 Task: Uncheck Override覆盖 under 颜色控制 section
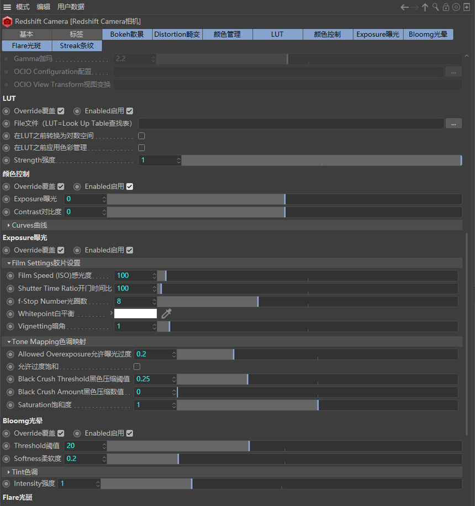click(61, 187)
